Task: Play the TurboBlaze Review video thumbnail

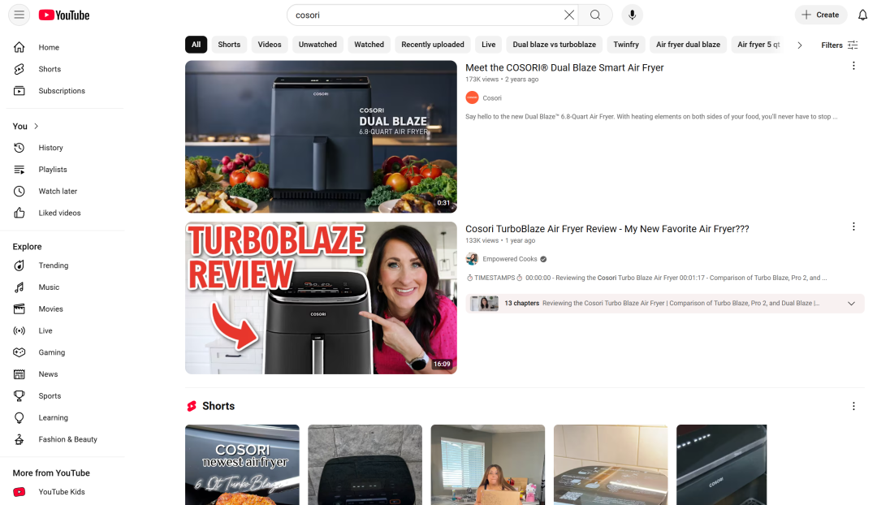Action: pos(321,298)
